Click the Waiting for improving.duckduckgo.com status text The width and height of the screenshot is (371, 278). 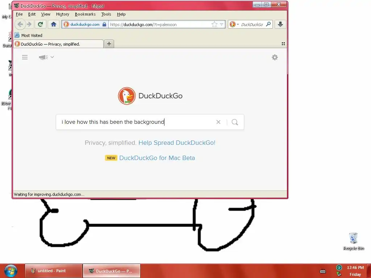click(49, 194)
